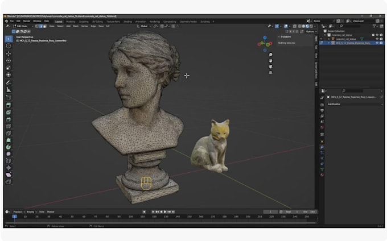The width and height of the screenshot is (387, 241).
Task: Toggle eye of MCh_S_12 object in outliner
Action: (x=377, y=43)
